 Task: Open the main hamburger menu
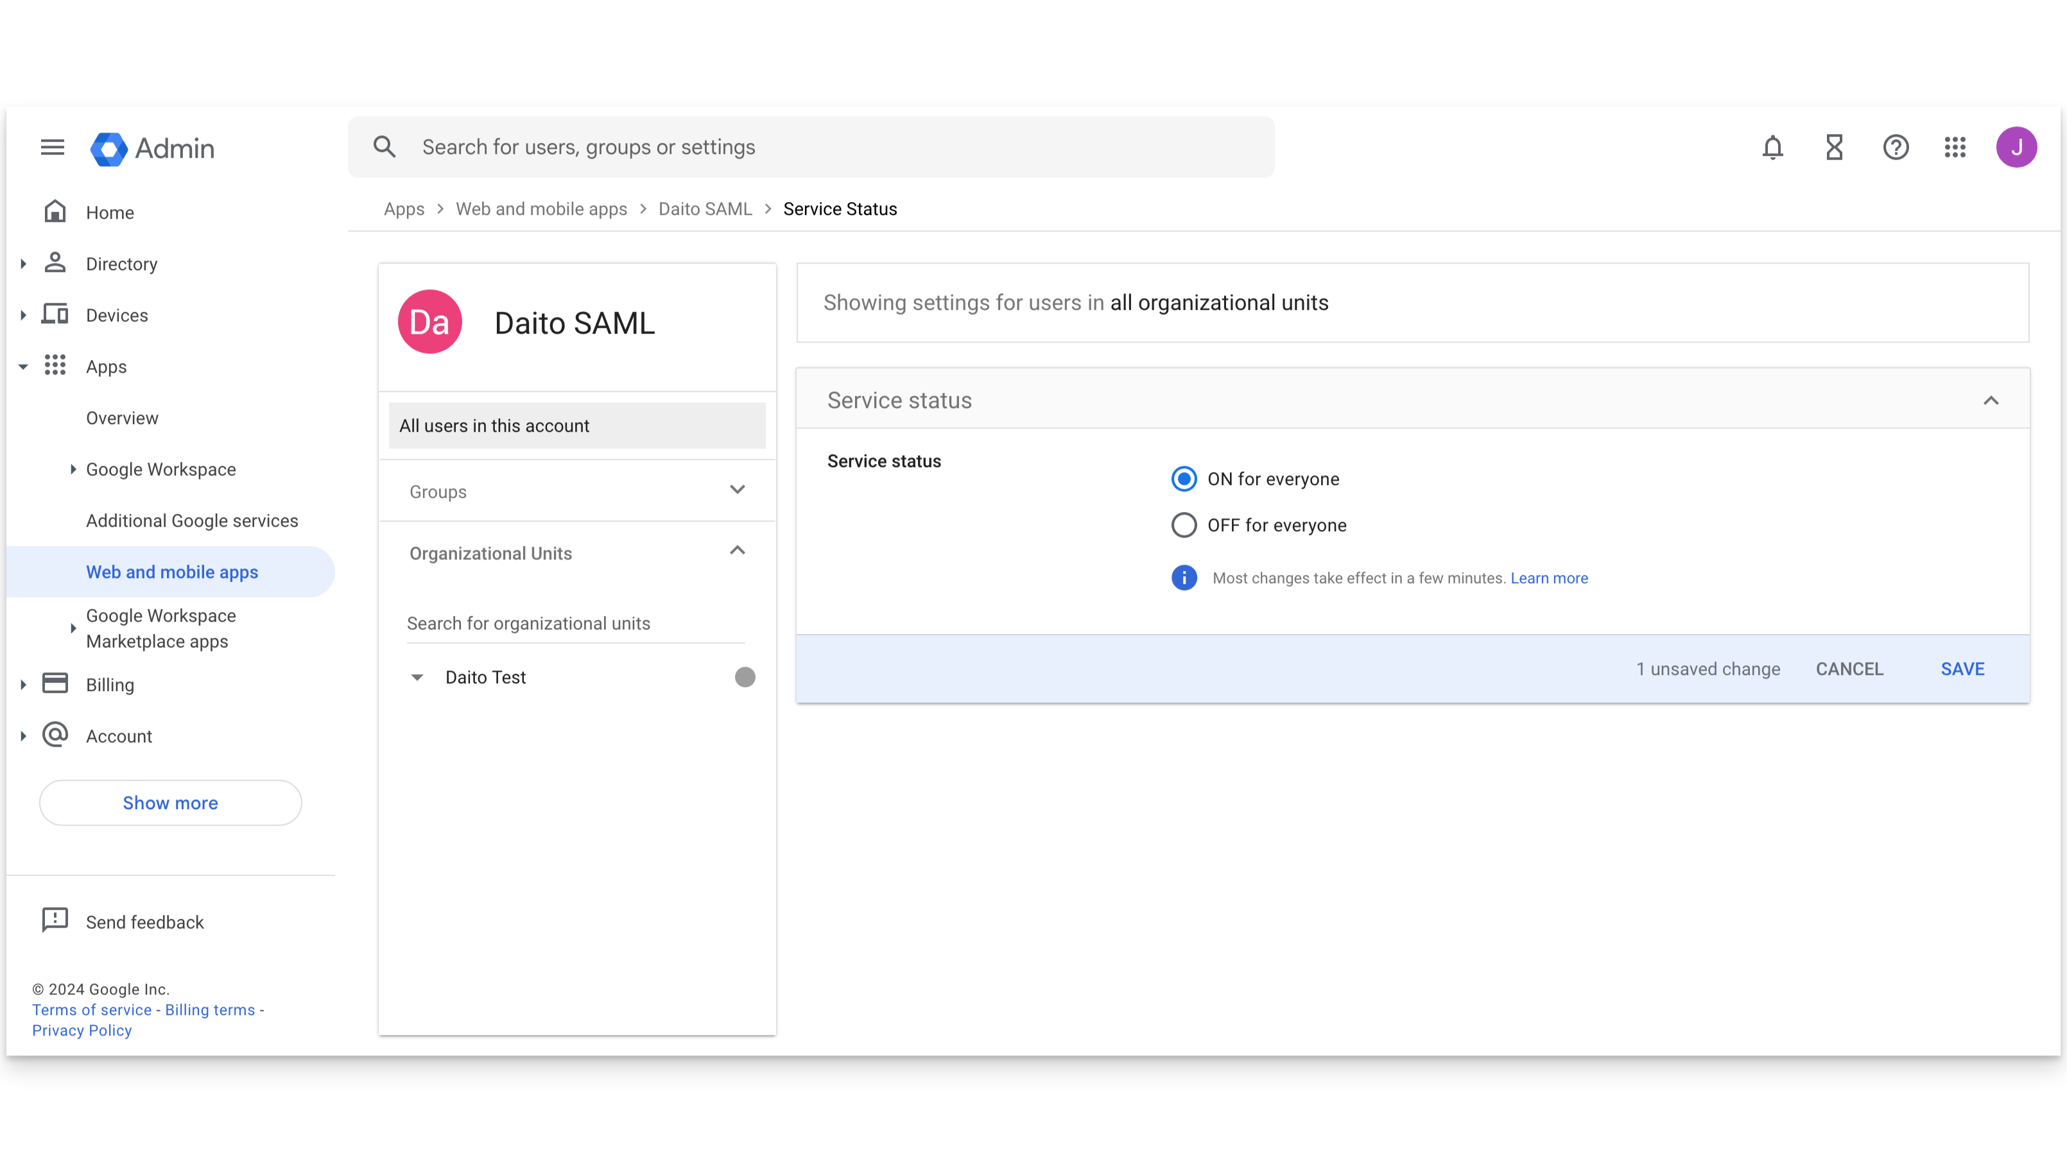[x=52, y=148]
